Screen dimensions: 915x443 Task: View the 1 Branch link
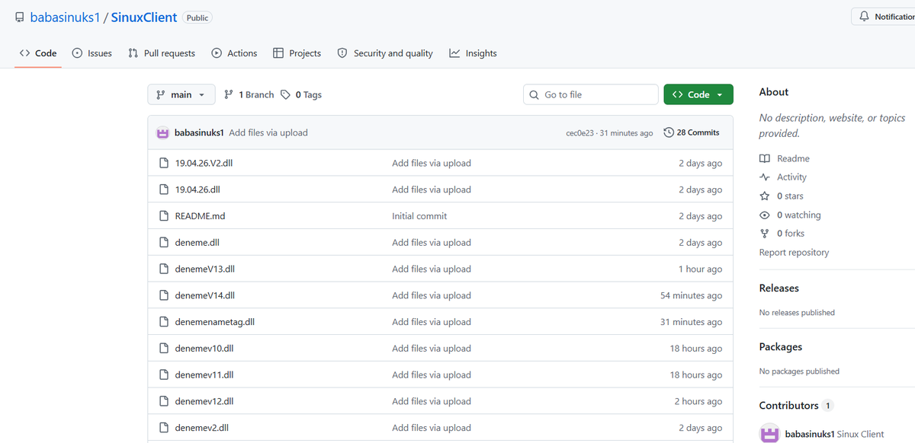coord(249,95)
